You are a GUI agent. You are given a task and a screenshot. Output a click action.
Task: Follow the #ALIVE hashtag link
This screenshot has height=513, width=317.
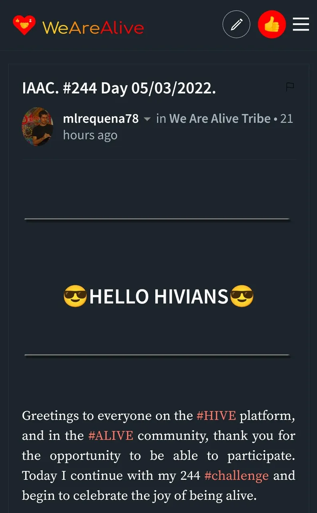(110, 436)
